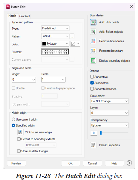138x180 pixels.
Task: Click the transparency slider handle
Action: [101, 133]
